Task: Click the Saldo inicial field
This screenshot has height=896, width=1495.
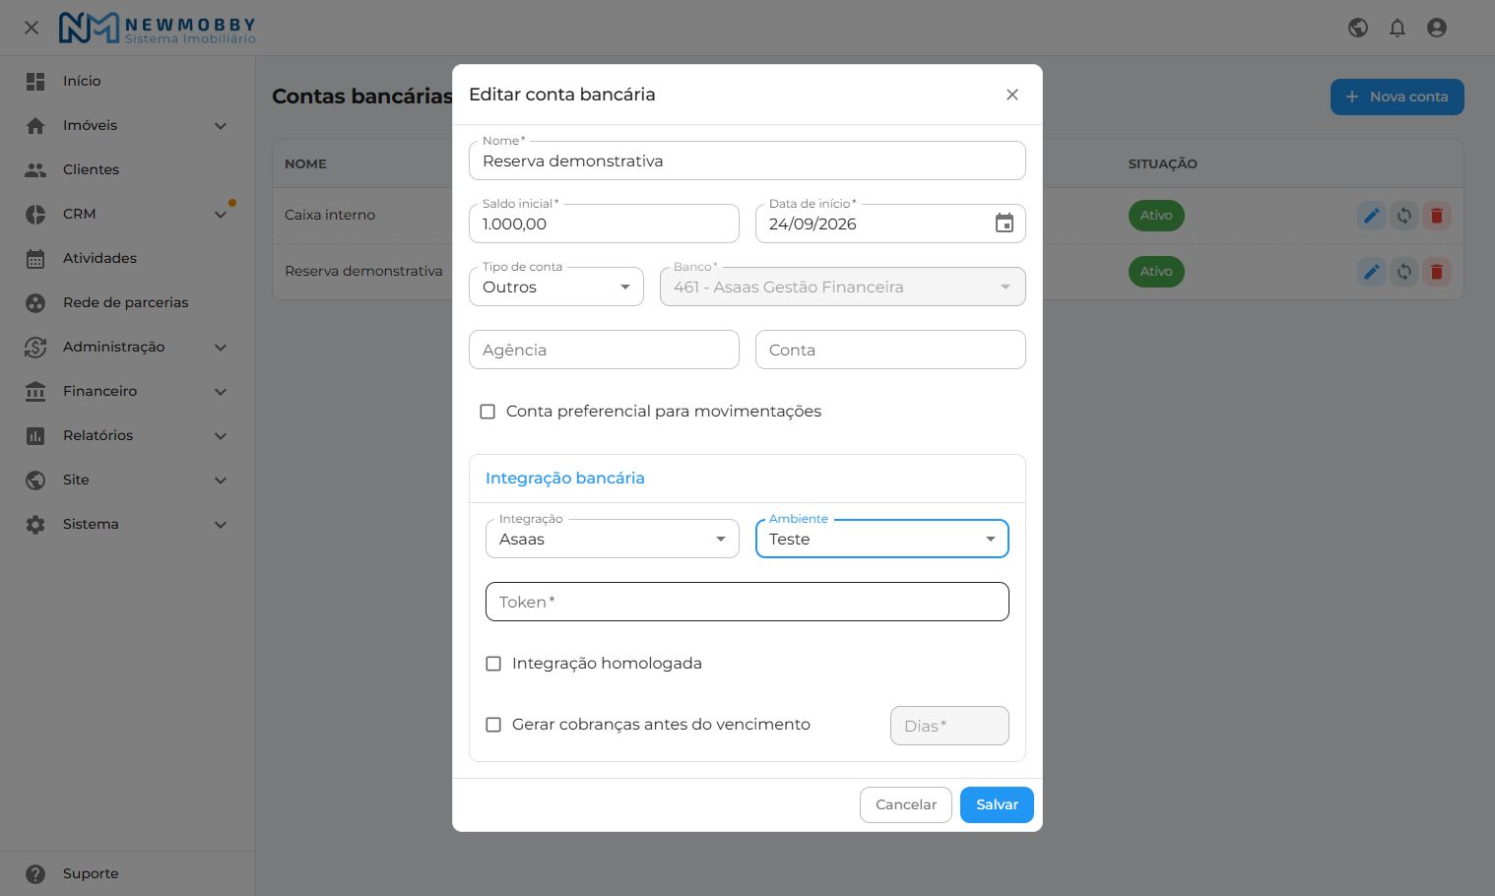Action: coord(604,224)
